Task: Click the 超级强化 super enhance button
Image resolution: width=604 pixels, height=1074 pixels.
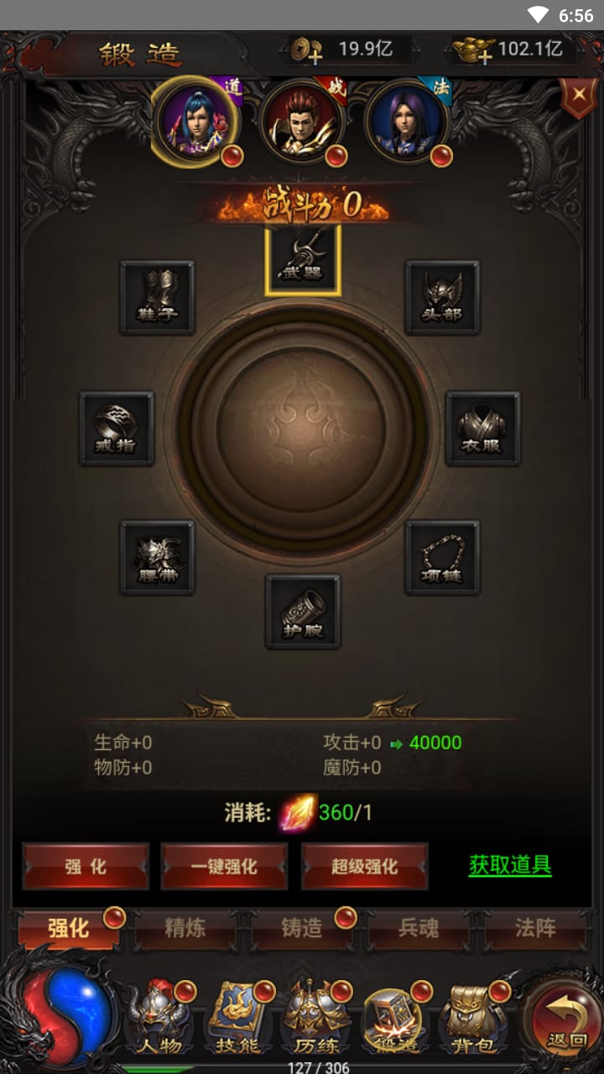Action: click(365, 867)
